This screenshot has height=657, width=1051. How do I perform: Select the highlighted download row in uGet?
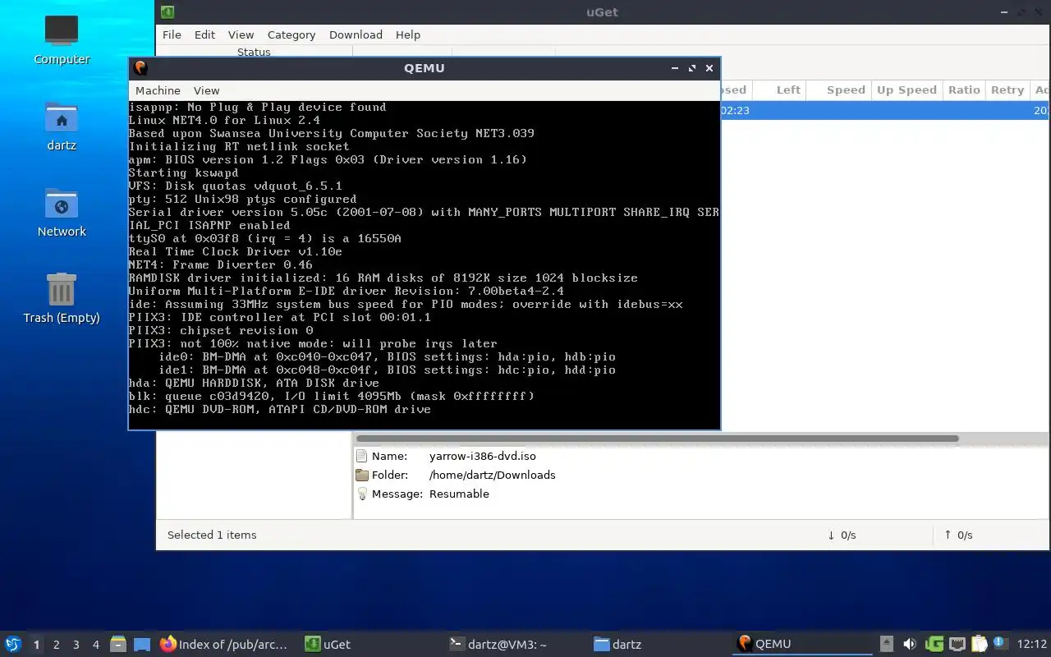(x=884, y=110)
